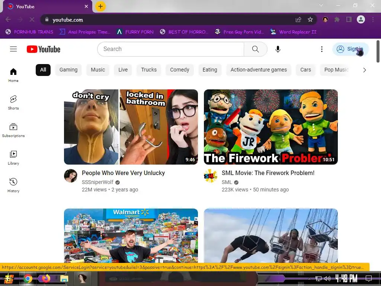Open Chrome from the taskbar
The width and height of the screenshot is (381, 286).
(28, 279)
